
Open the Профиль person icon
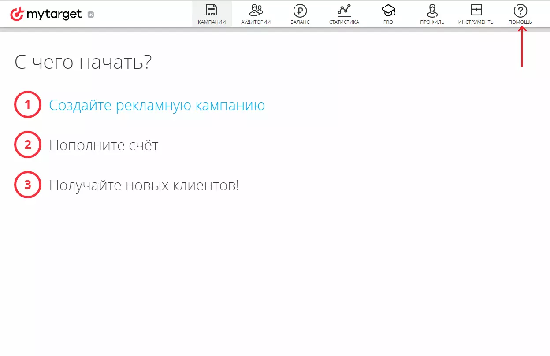pyautogui.click(x=432, y=10)
